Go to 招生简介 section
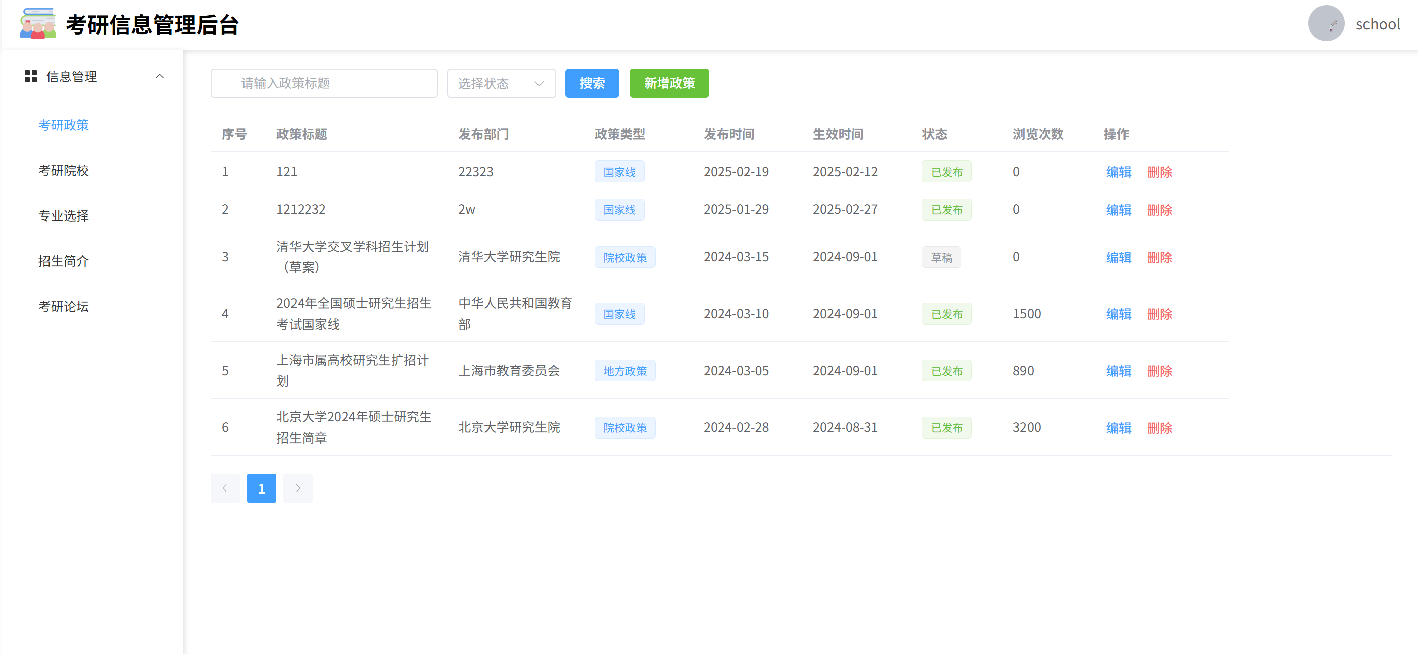This screenshot has width=1418, height=654. (x=64, y=261)
